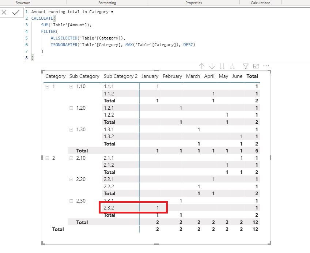Image resolution: width=310 pixels, height=253 pixels.
Task: Collapse Sub Category 2.30
Action: click(71, 201)
